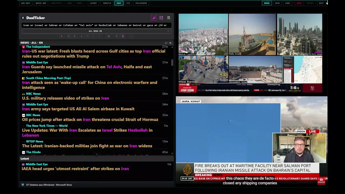Open latest IAEA head 'utmost restraint' headline

click(x=75, y=169)
